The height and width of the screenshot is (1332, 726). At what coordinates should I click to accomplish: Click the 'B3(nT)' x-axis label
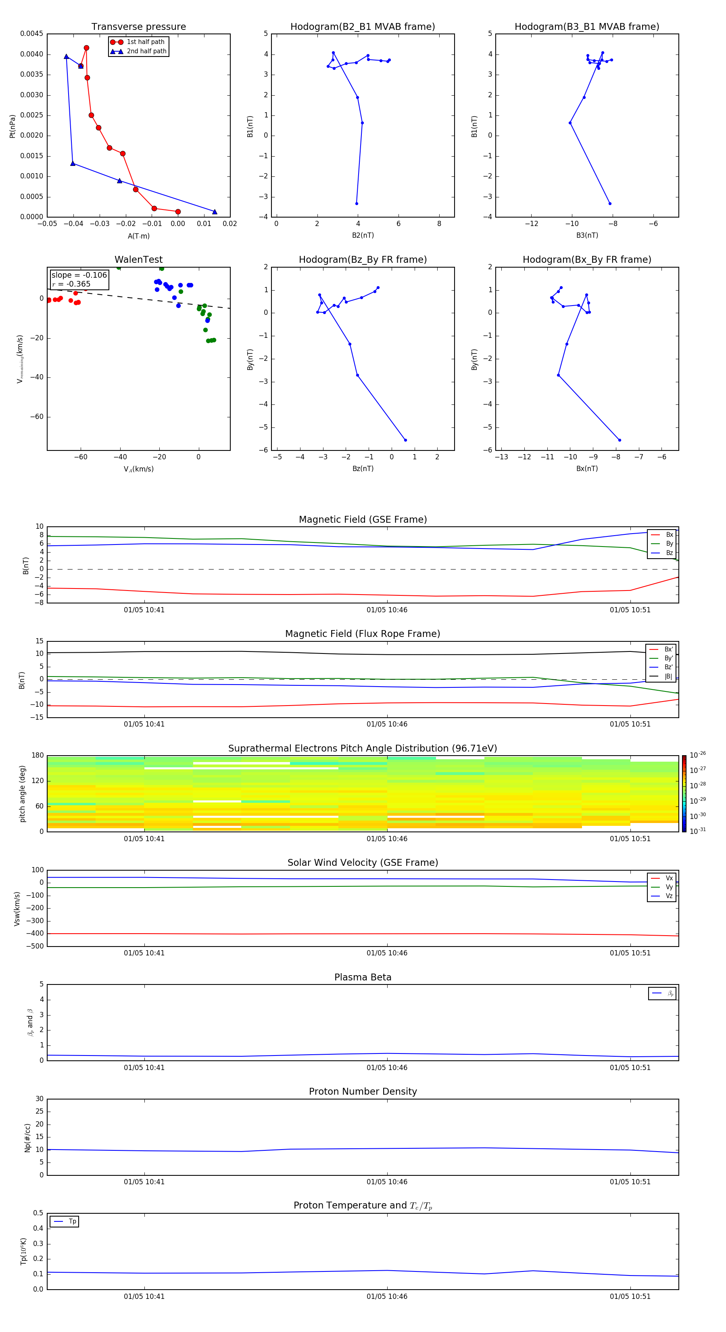coord(587,236)
